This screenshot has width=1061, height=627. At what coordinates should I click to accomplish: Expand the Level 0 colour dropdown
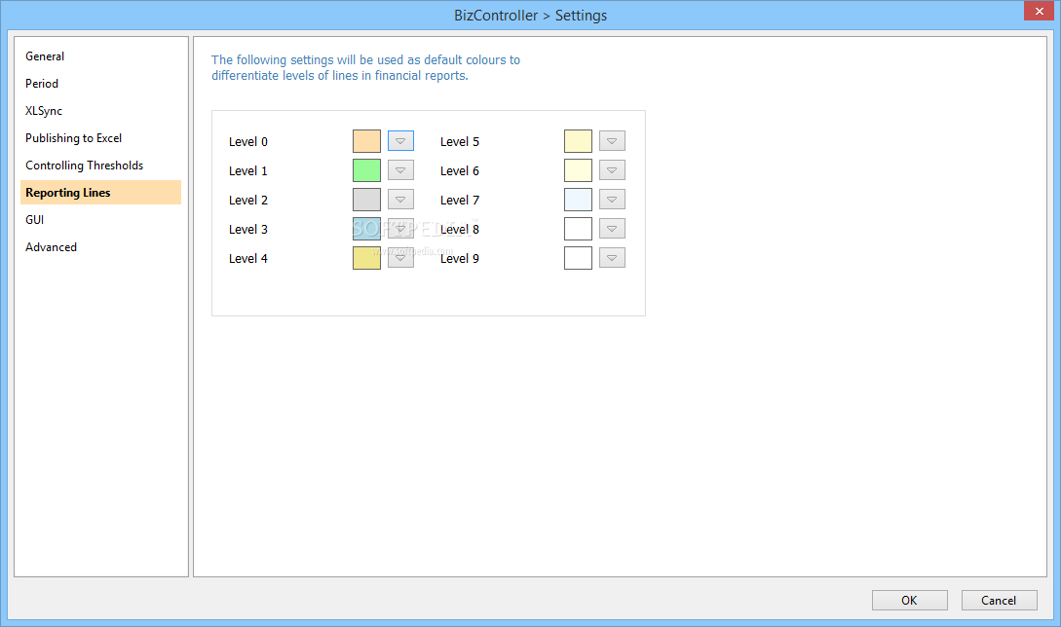click(400, 141)
